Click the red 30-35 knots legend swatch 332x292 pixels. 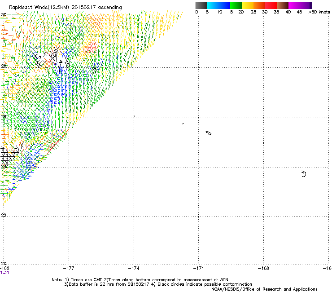tap(271, 5)
